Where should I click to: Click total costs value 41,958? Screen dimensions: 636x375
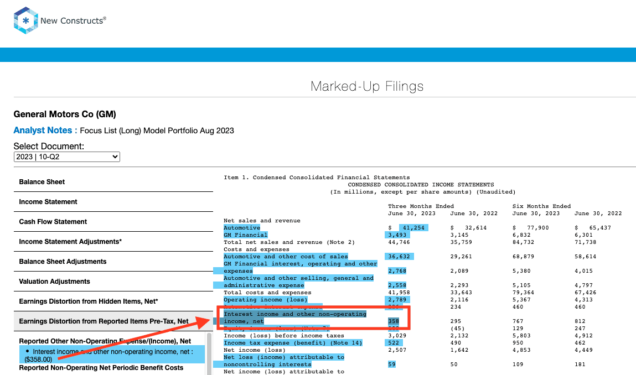pos(399,293)
